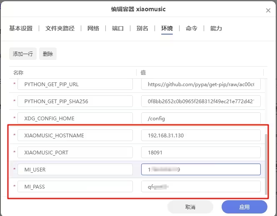This screenshot has width=277, height=216.
Task: Open the 能力 tab
Action: [x=216, y=28]
